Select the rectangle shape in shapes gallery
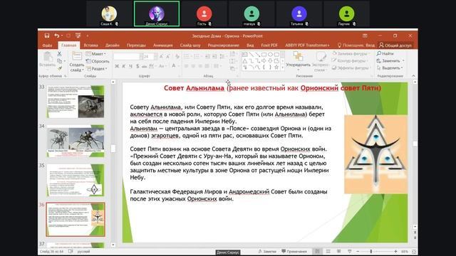 (264, 54)
